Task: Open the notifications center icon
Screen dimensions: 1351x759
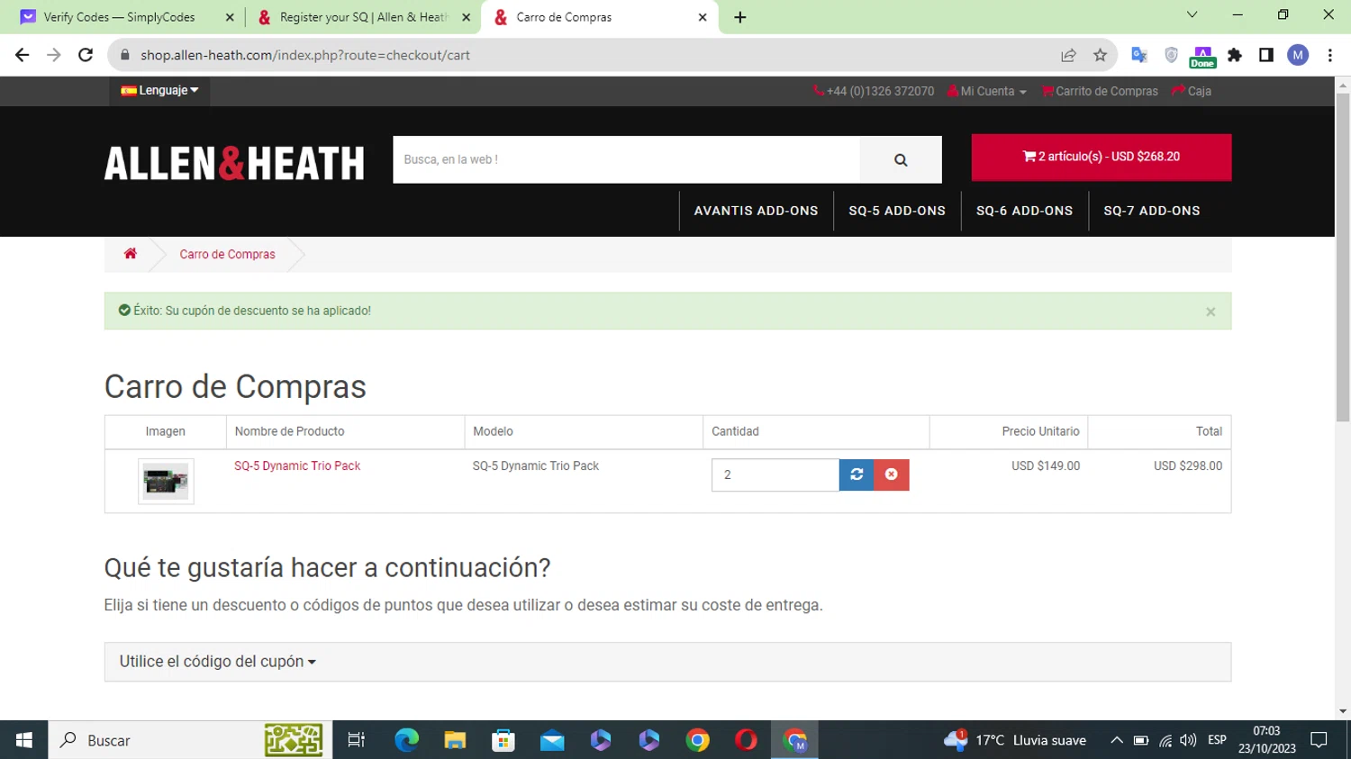Action: coord(1319,740)
